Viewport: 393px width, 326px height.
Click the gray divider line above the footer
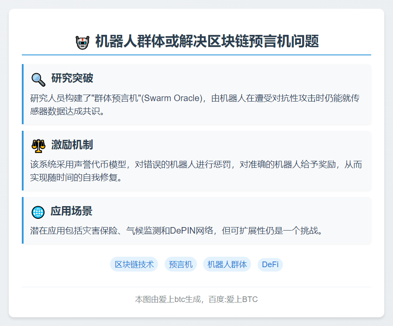click(196, 287)
